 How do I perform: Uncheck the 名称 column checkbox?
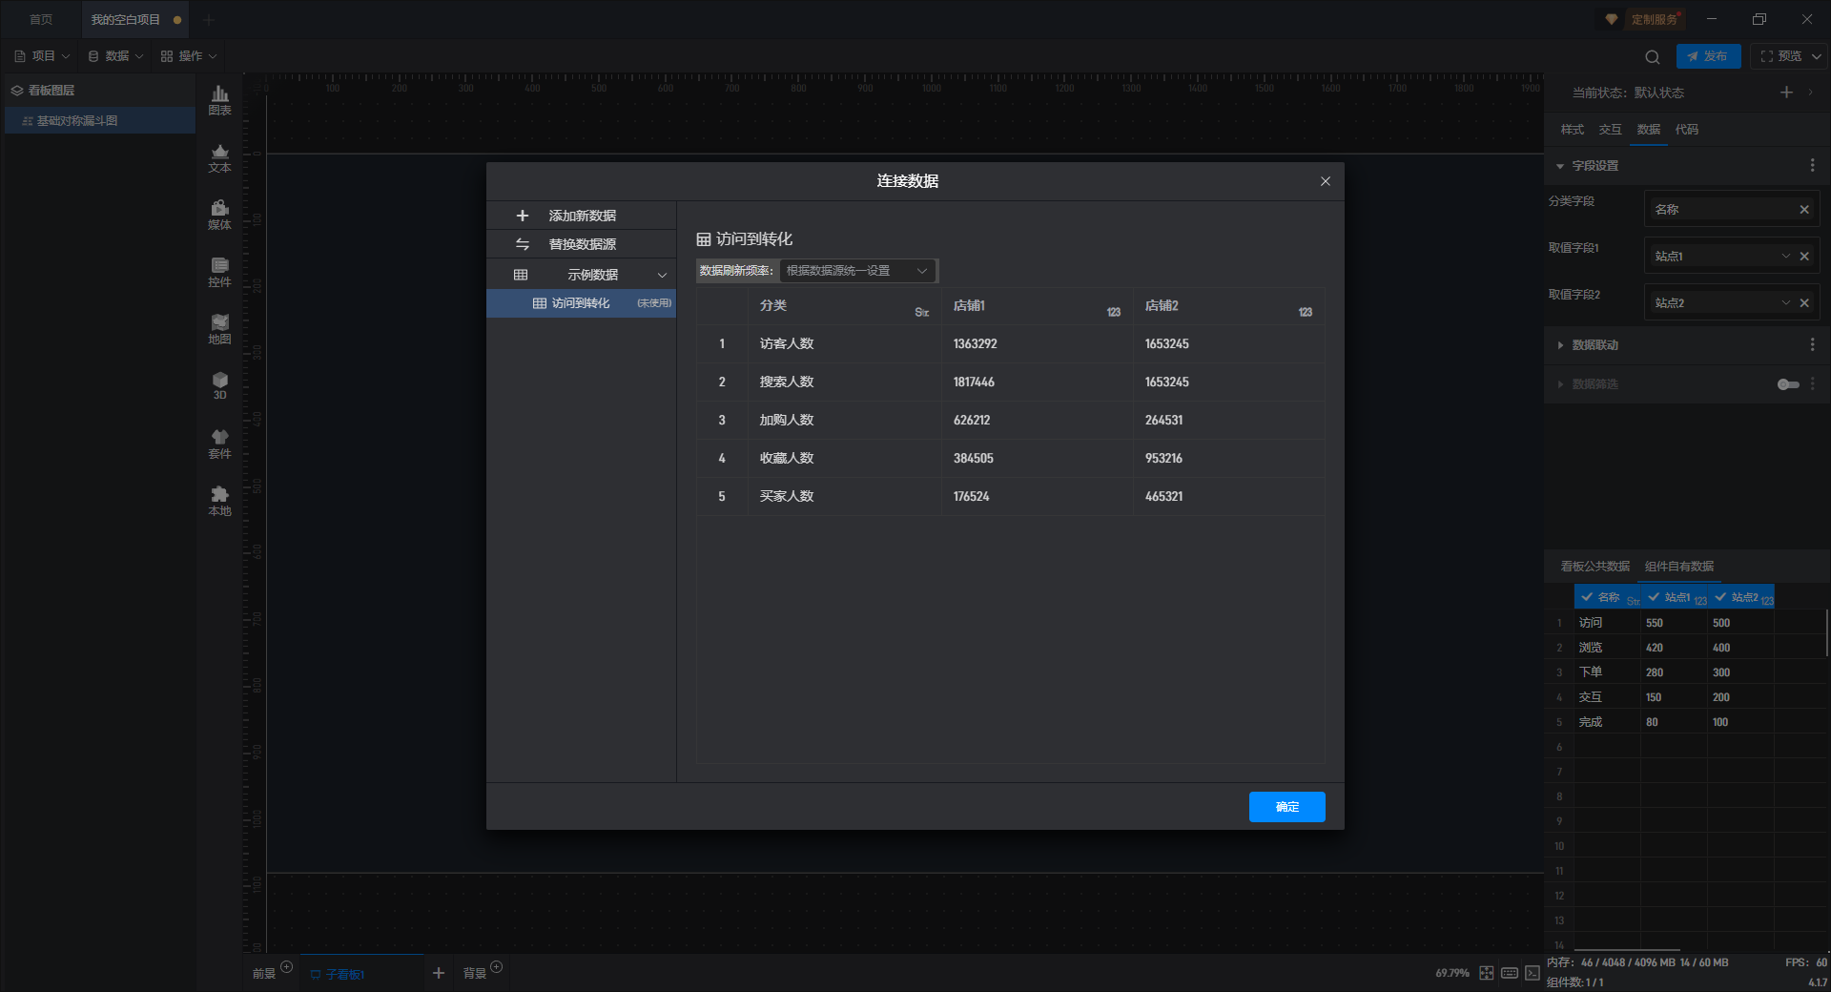[x=1587, y=597]
